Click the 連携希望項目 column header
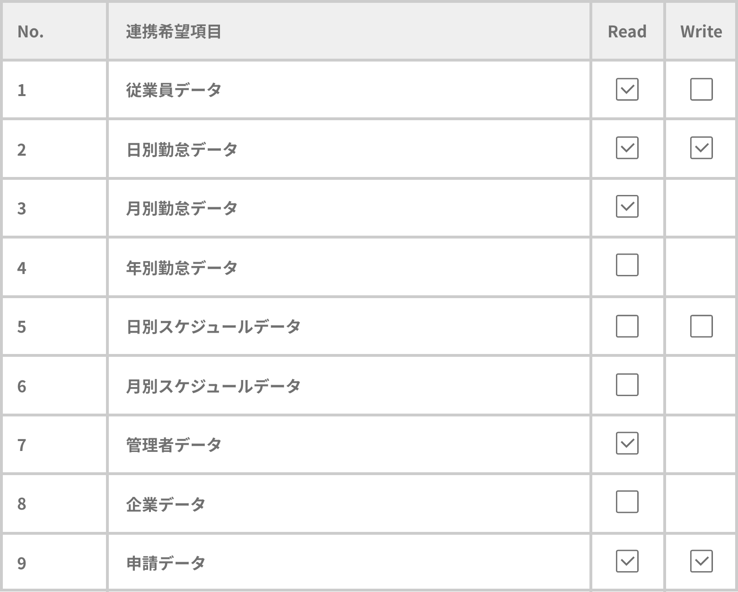Screen dimensions: 738x592 174,32
